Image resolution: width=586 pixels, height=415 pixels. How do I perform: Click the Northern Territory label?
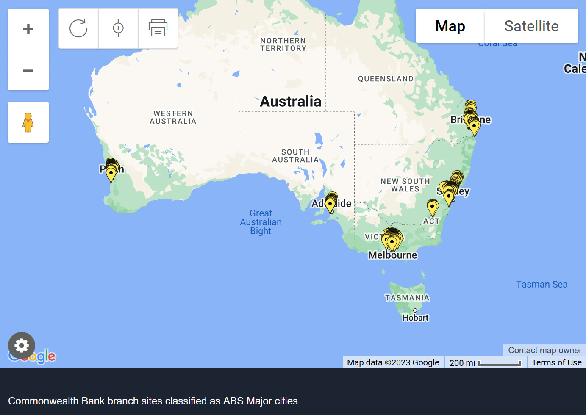[283, 44]
